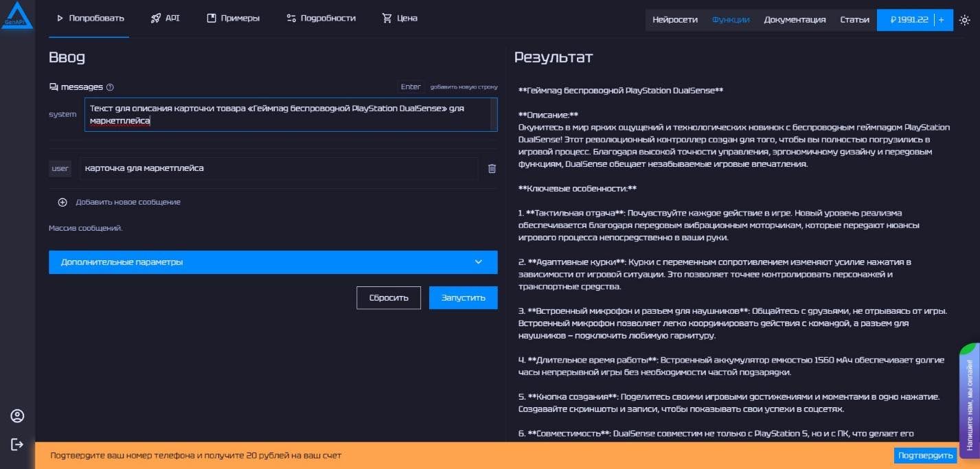Click the добавить новую строку hint

[464, 87]
